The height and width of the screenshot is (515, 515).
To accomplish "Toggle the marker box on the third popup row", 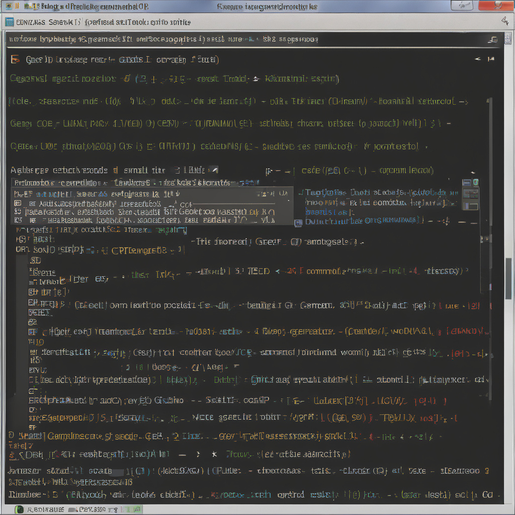I will pos(18,212).
